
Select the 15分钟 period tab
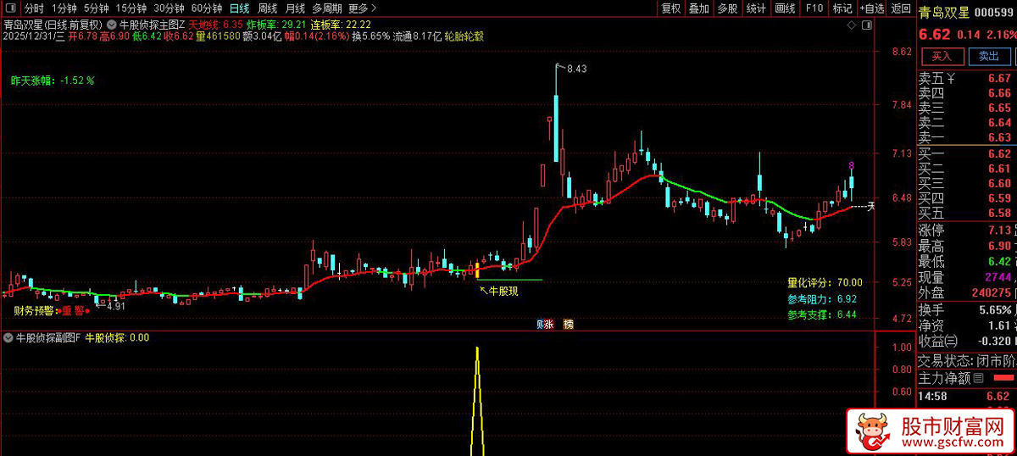coord(131,8)
